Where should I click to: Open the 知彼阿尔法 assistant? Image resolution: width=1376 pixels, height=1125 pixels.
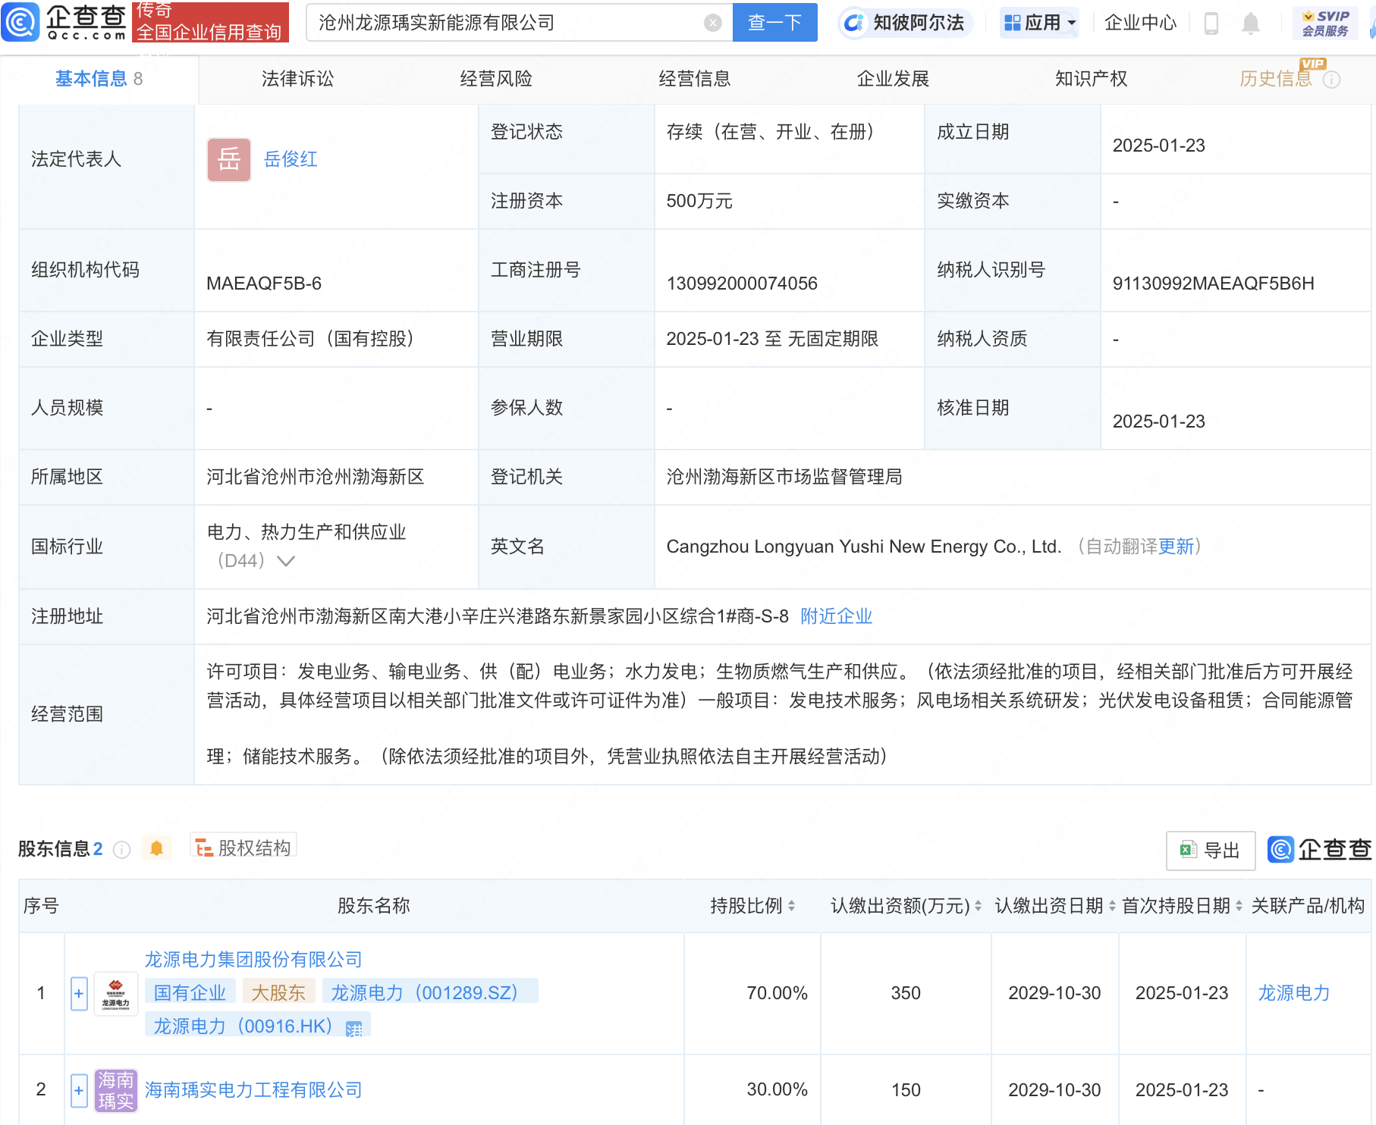[905, 23]
